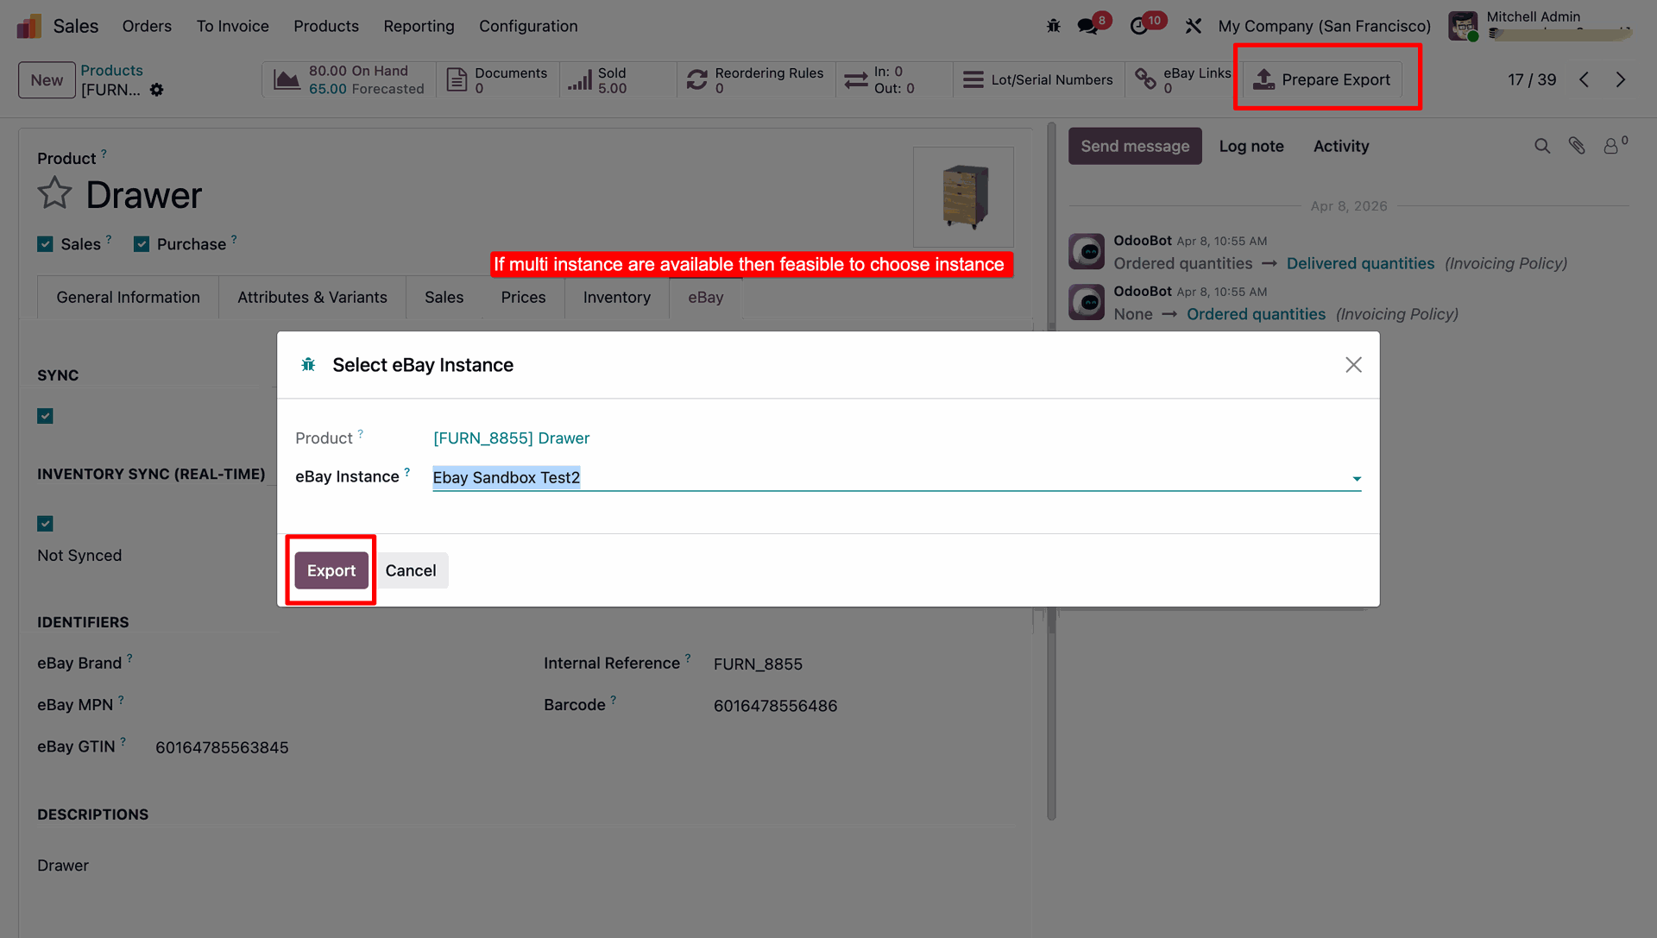Click the Prepare Export upload button
Screen dimensions: 1657x938
click(x=1322, y=79)
